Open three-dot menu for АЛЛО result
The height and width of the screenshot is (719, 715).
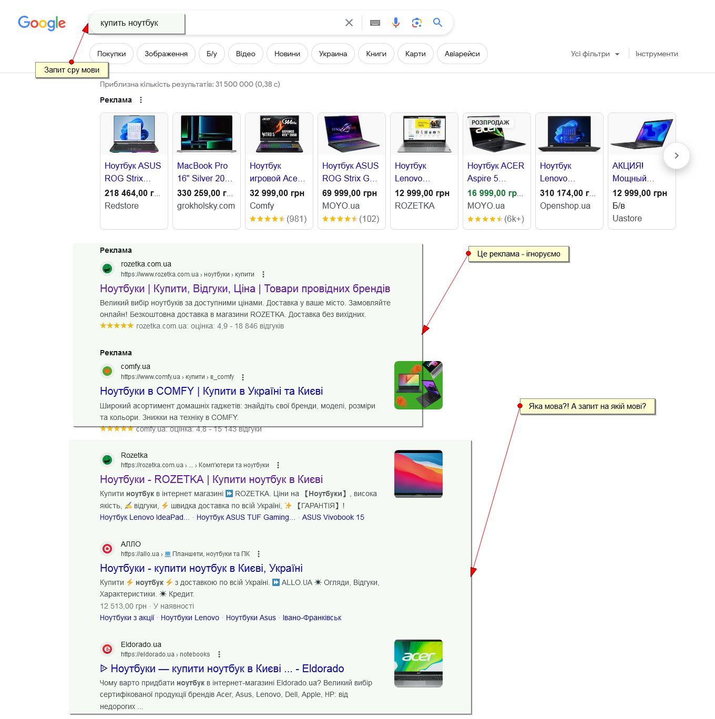coord(259,554)
